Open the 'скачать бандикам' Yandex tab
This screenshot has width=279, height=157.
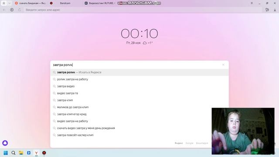30,3
